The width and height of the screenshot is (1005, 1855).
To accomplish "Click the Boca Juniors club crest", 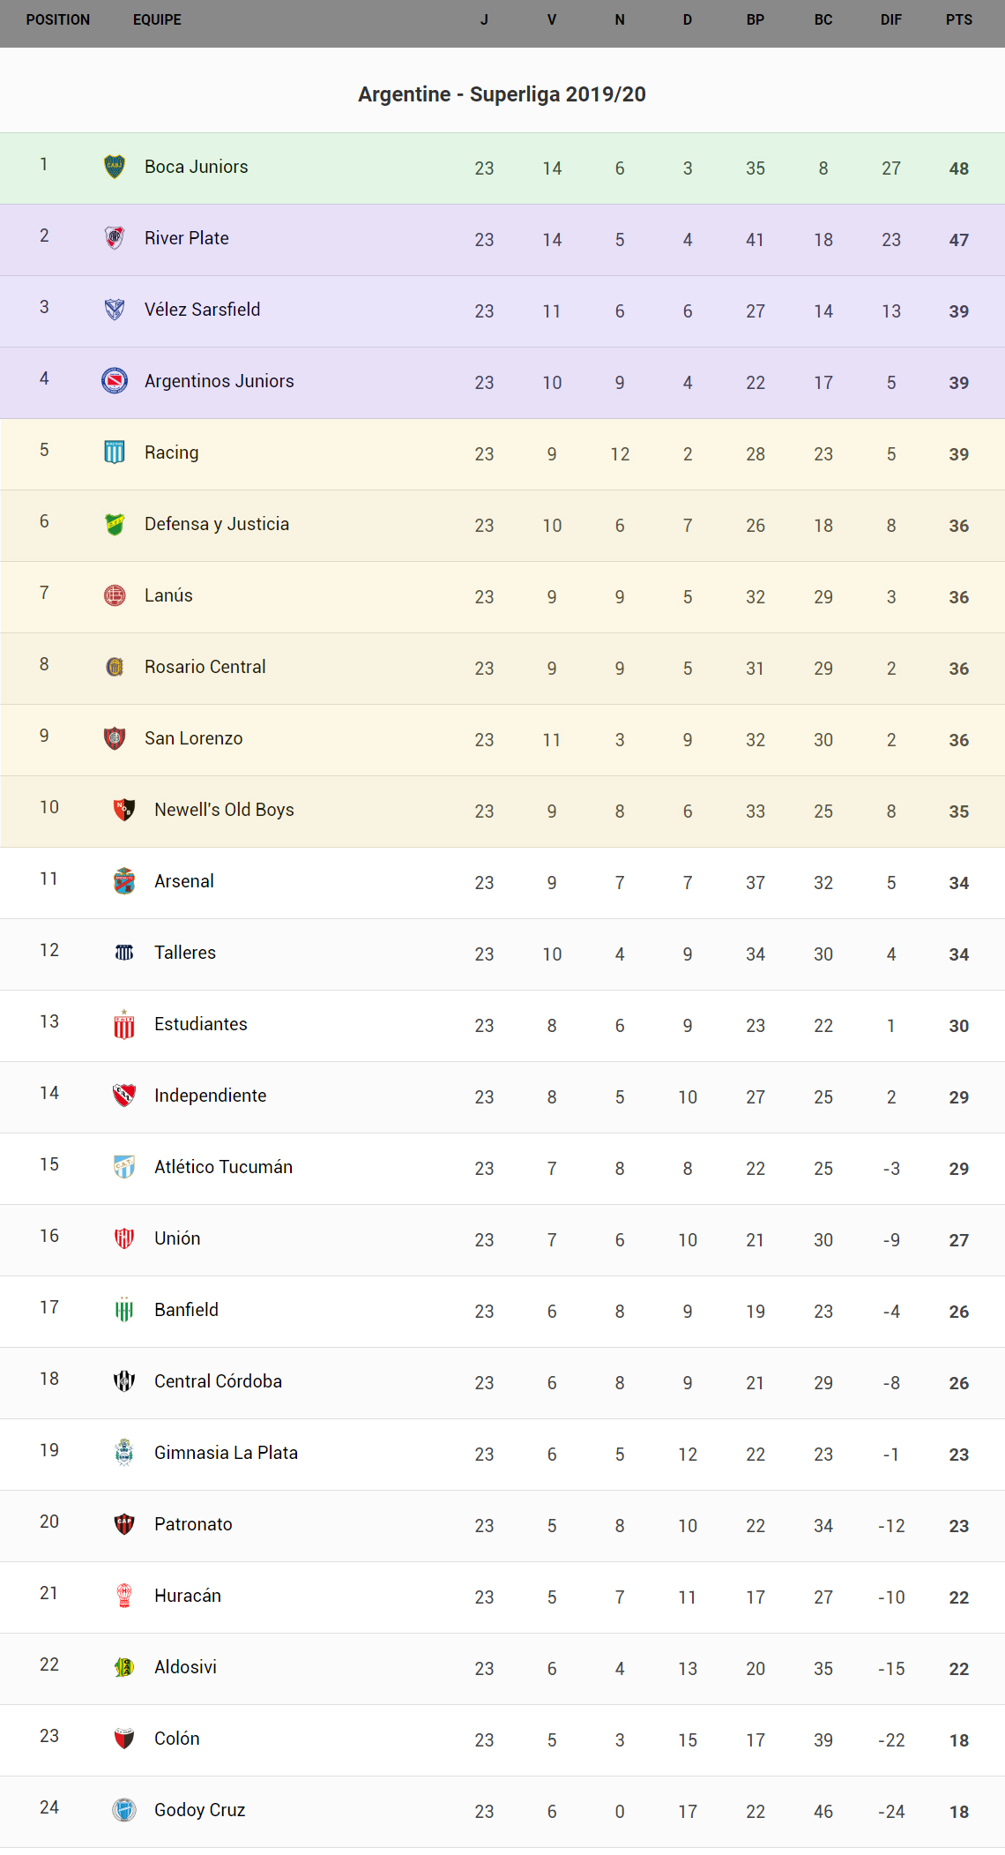I will click(x=115, y=167).
